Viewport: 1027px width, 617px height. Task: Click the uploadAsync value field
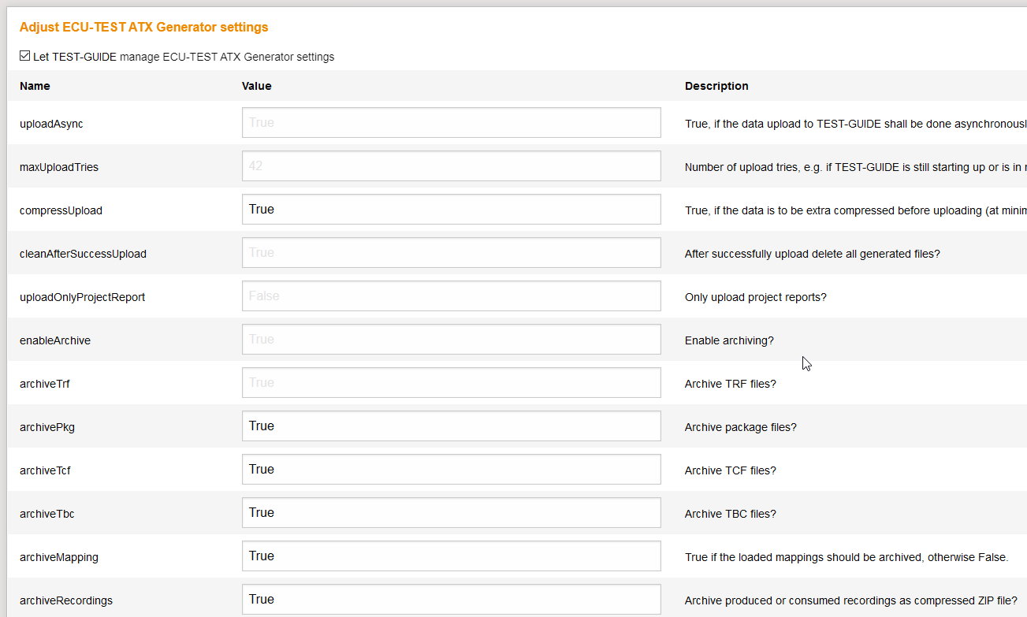point(451,123)
